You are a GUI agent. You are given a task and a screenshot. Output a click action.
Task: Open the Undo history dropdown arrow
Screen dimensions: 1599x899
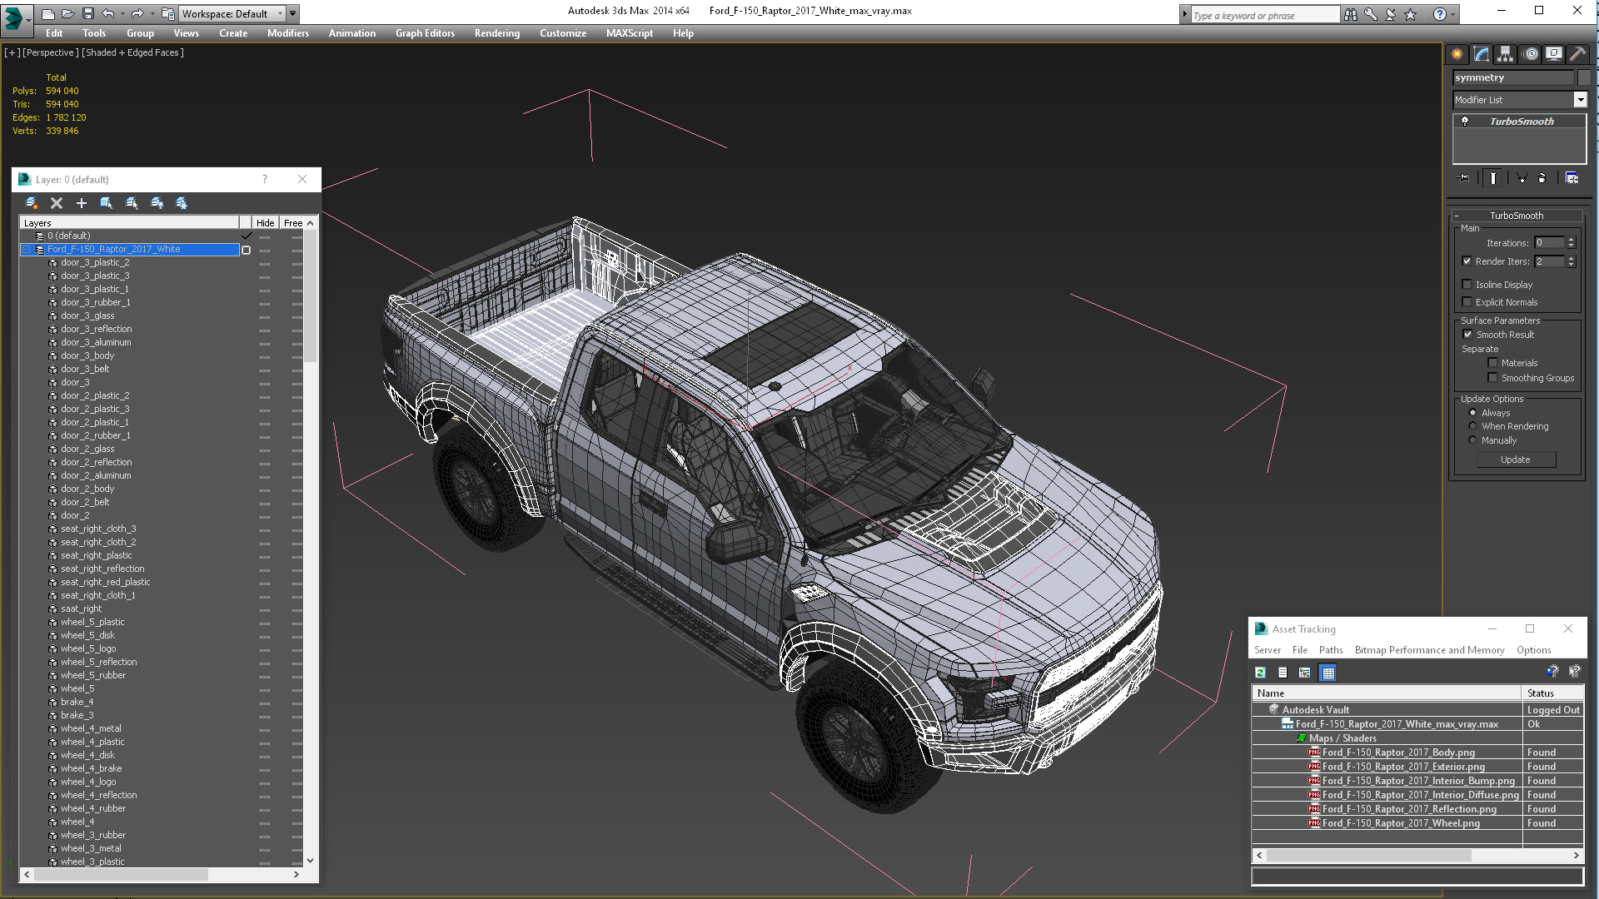click(122, 13)
